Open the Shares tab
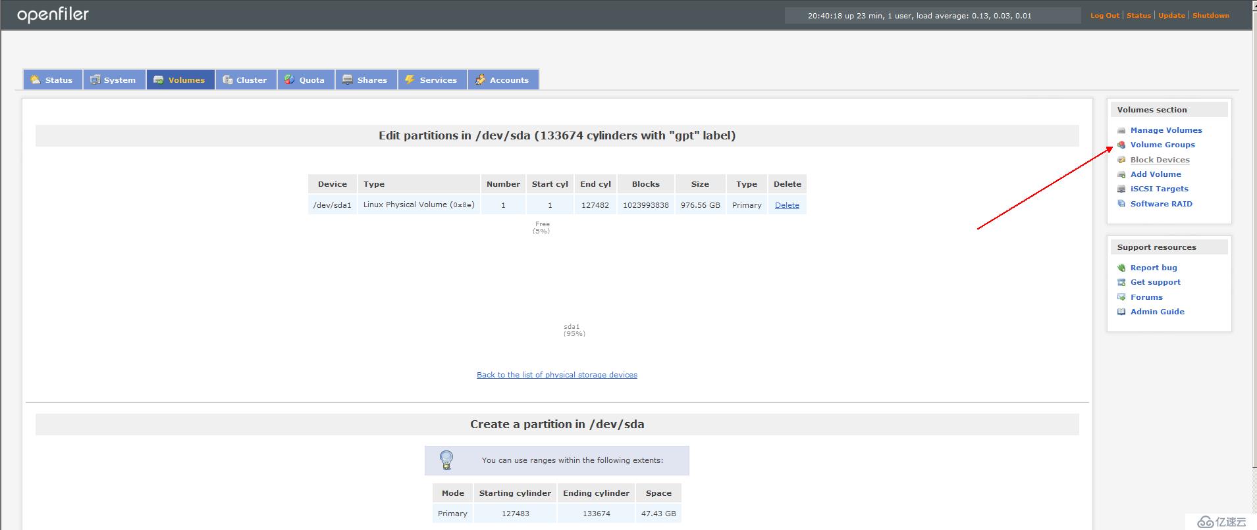 (x=366, y=80)
